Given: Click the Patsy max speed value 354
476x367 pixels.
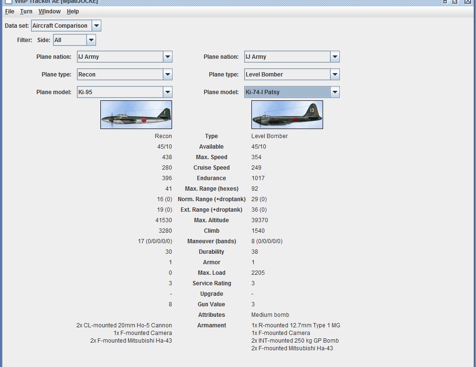Looking at the screenshot, I should click(x=256, y=157).
